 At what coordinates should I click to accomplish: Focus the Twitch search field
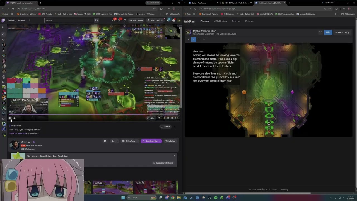tap(69, 20)
